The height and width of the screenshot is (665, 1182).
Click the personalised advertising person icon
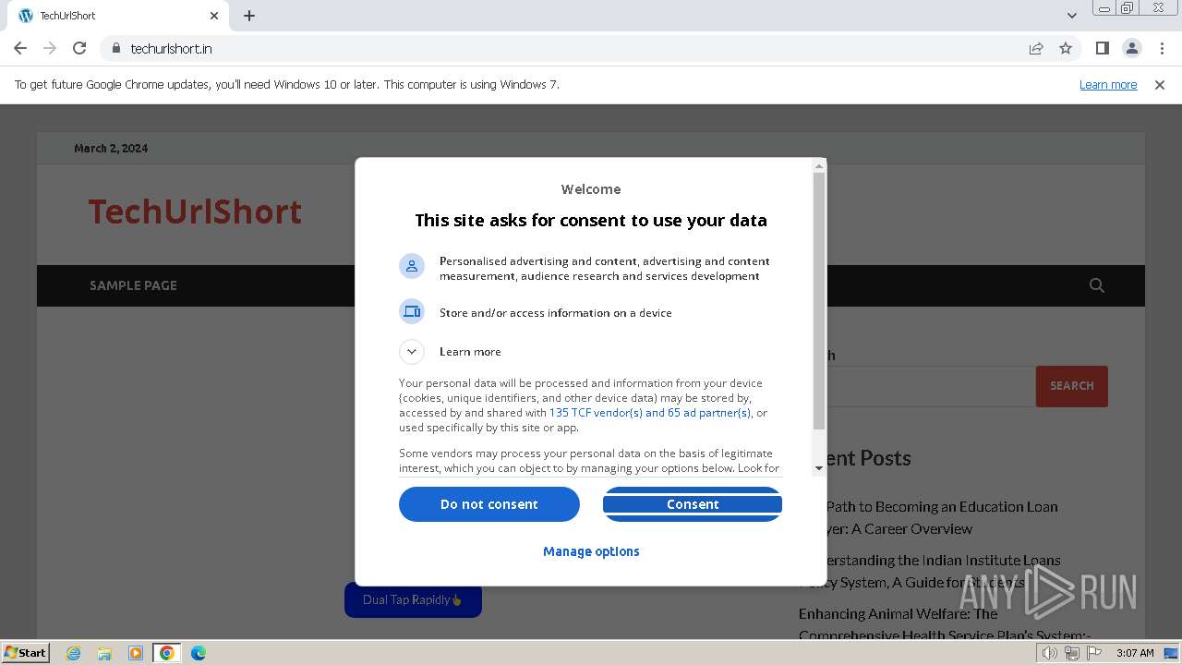[412, 266]
